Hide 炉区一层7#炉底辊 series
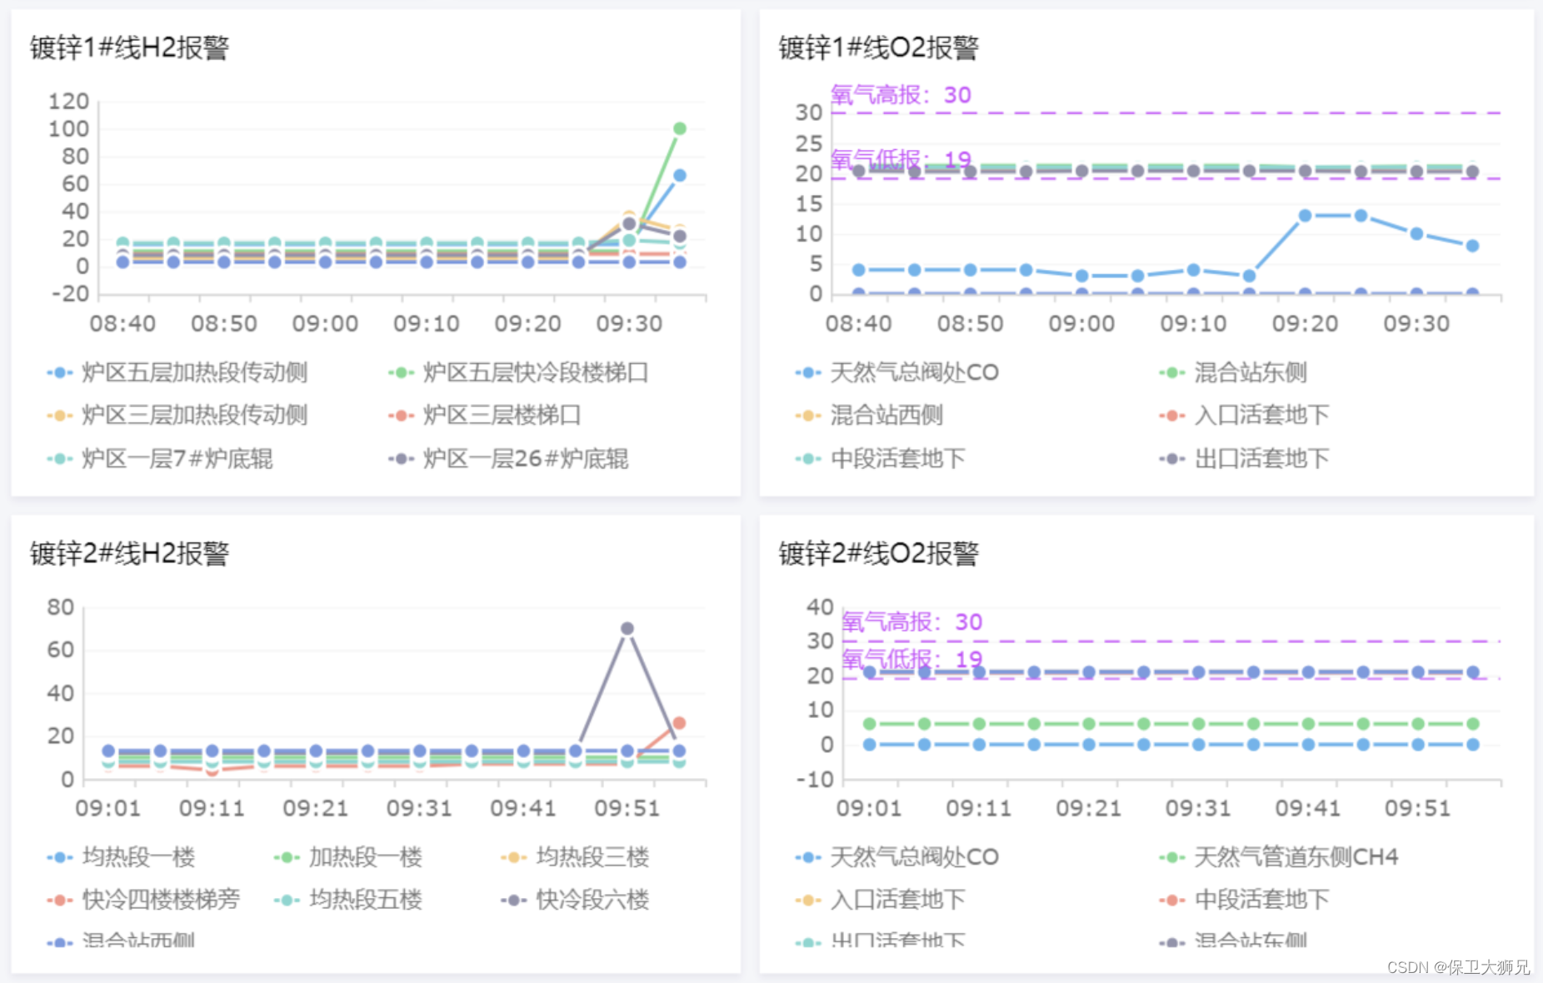Image resolution: width=1543 pixels, height=983 pixels. [160, 458]
